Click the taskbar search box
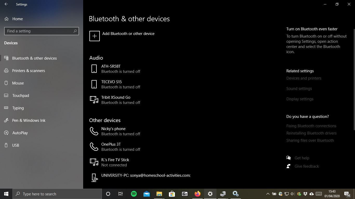 coord(57,194)
